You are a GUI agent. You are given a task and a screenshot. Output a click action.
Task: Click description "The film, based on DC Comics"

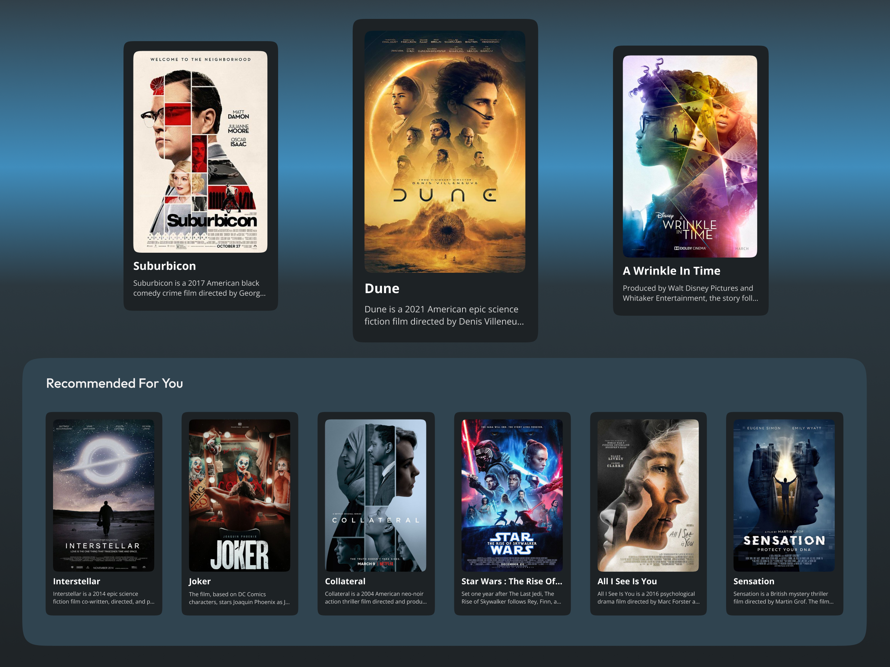(227, 594)
